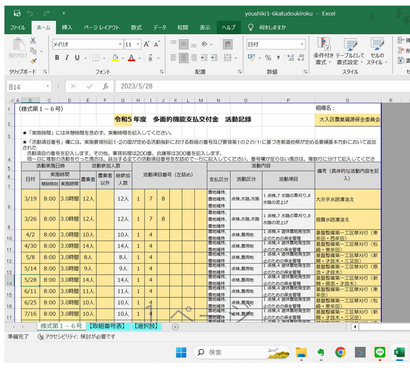Screen dimensions: 410x368
Task: Click the Merge and Center icon
Action: click(x=228, y=58)
